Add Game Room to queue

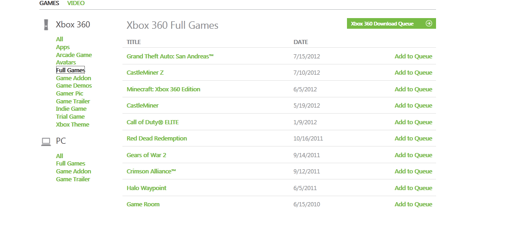tap(413, 204)
